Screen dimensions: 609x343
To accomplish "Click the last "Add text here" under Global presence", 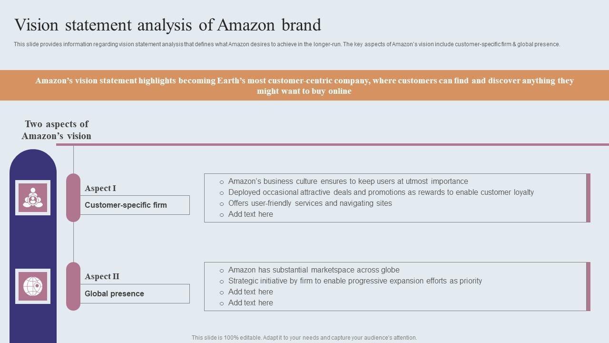I will [251, 303].
